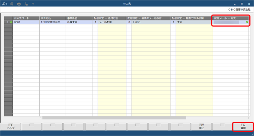254x136 pixels.
Task: Close the 仕入先 window
Action: (x=249, y=4)
